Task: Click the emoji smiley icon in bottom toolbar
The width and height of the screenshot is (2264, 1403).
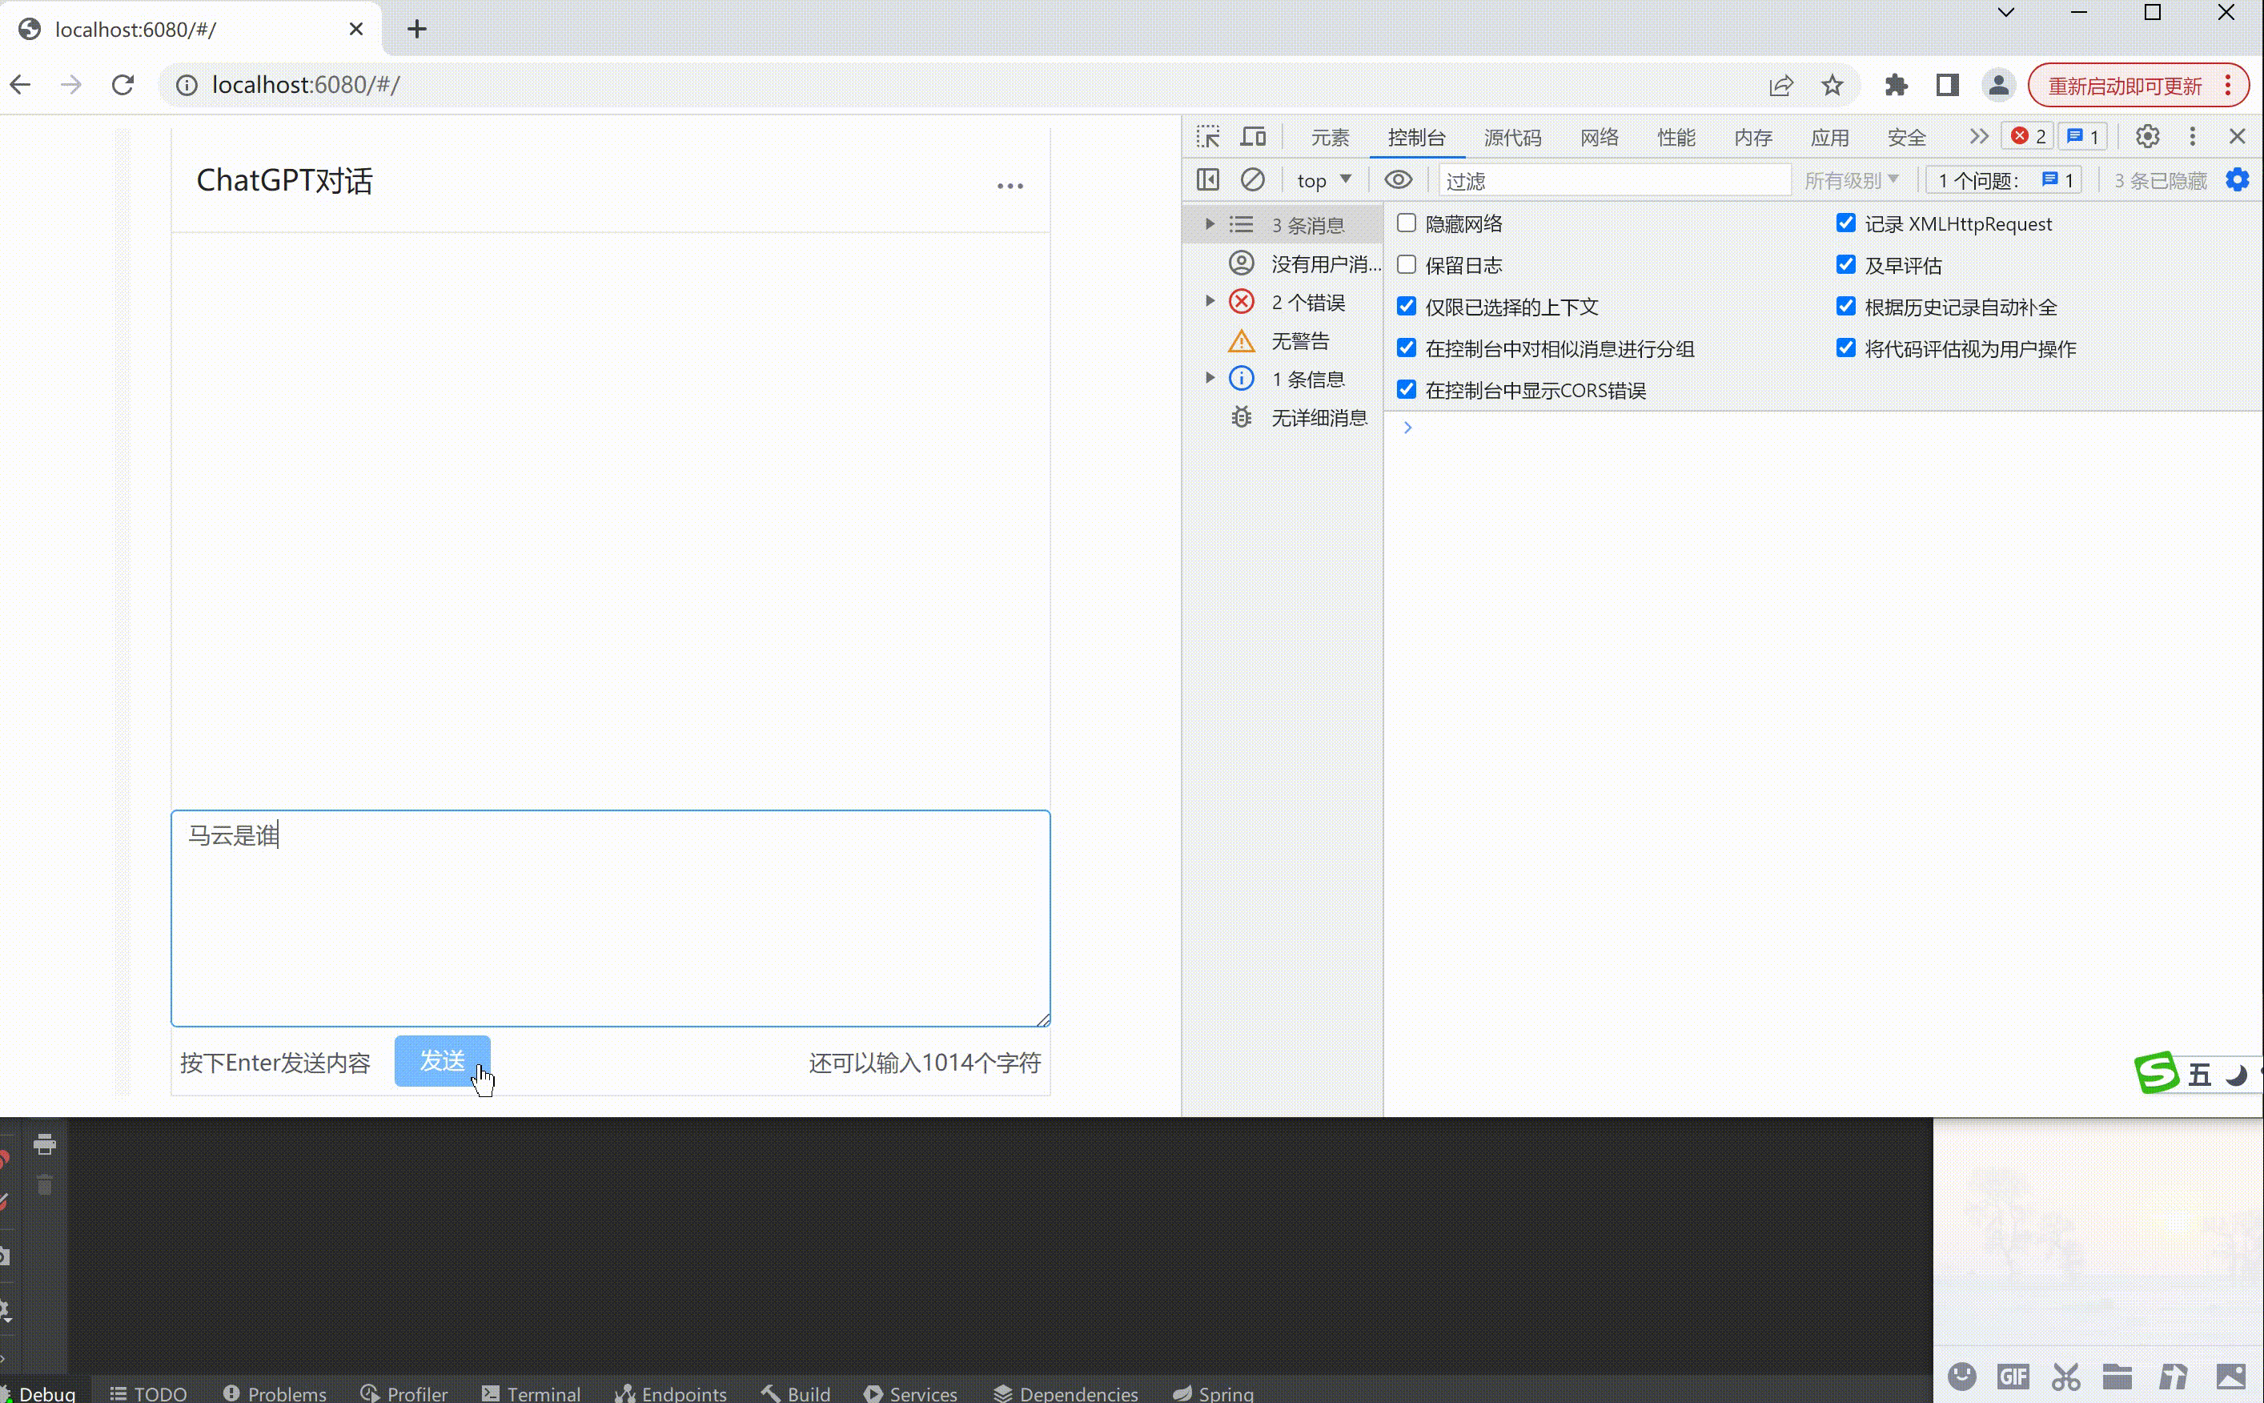Action: tap(1961, 1376)
